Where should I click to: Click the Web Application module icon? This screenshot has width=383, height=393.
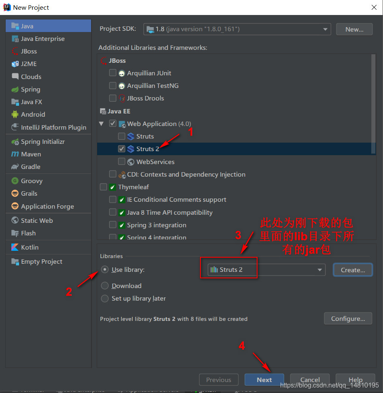click(x=122, y=124)
